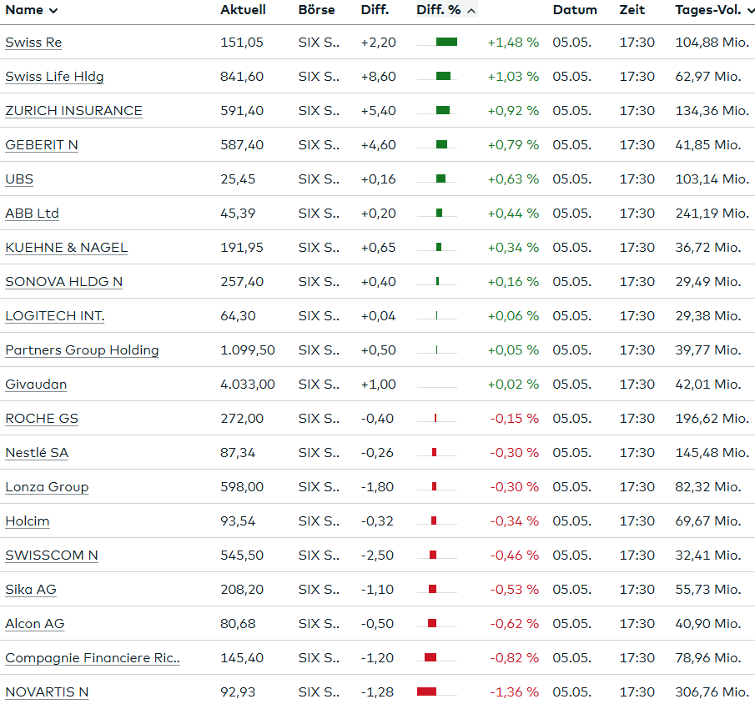Open the SWISSCOM N link

coord(52,556)
